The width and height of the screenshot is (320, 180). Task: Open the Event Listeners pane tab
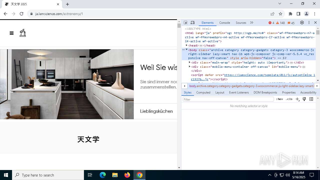239,92
